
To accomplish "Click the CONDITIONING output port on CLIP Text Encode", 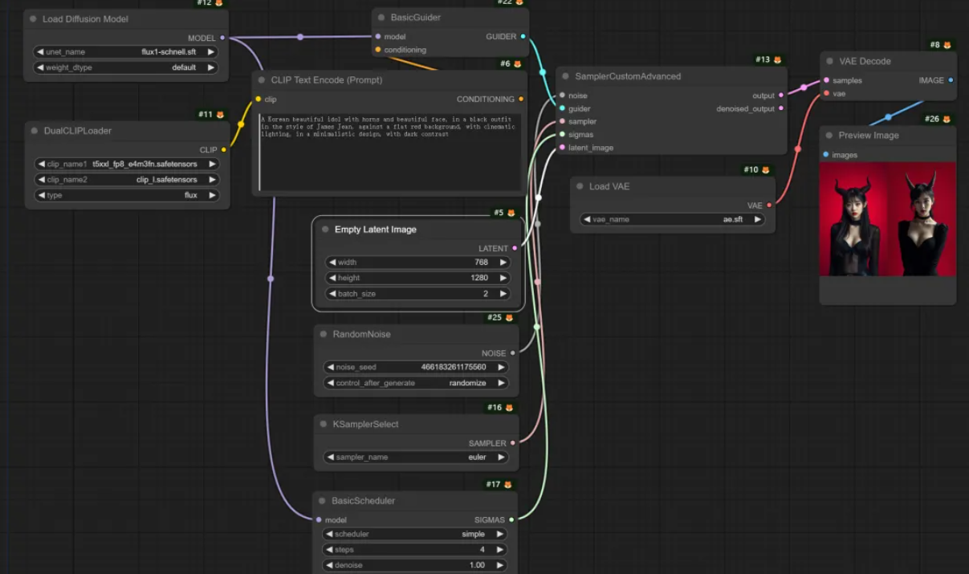I will (521, 100).
